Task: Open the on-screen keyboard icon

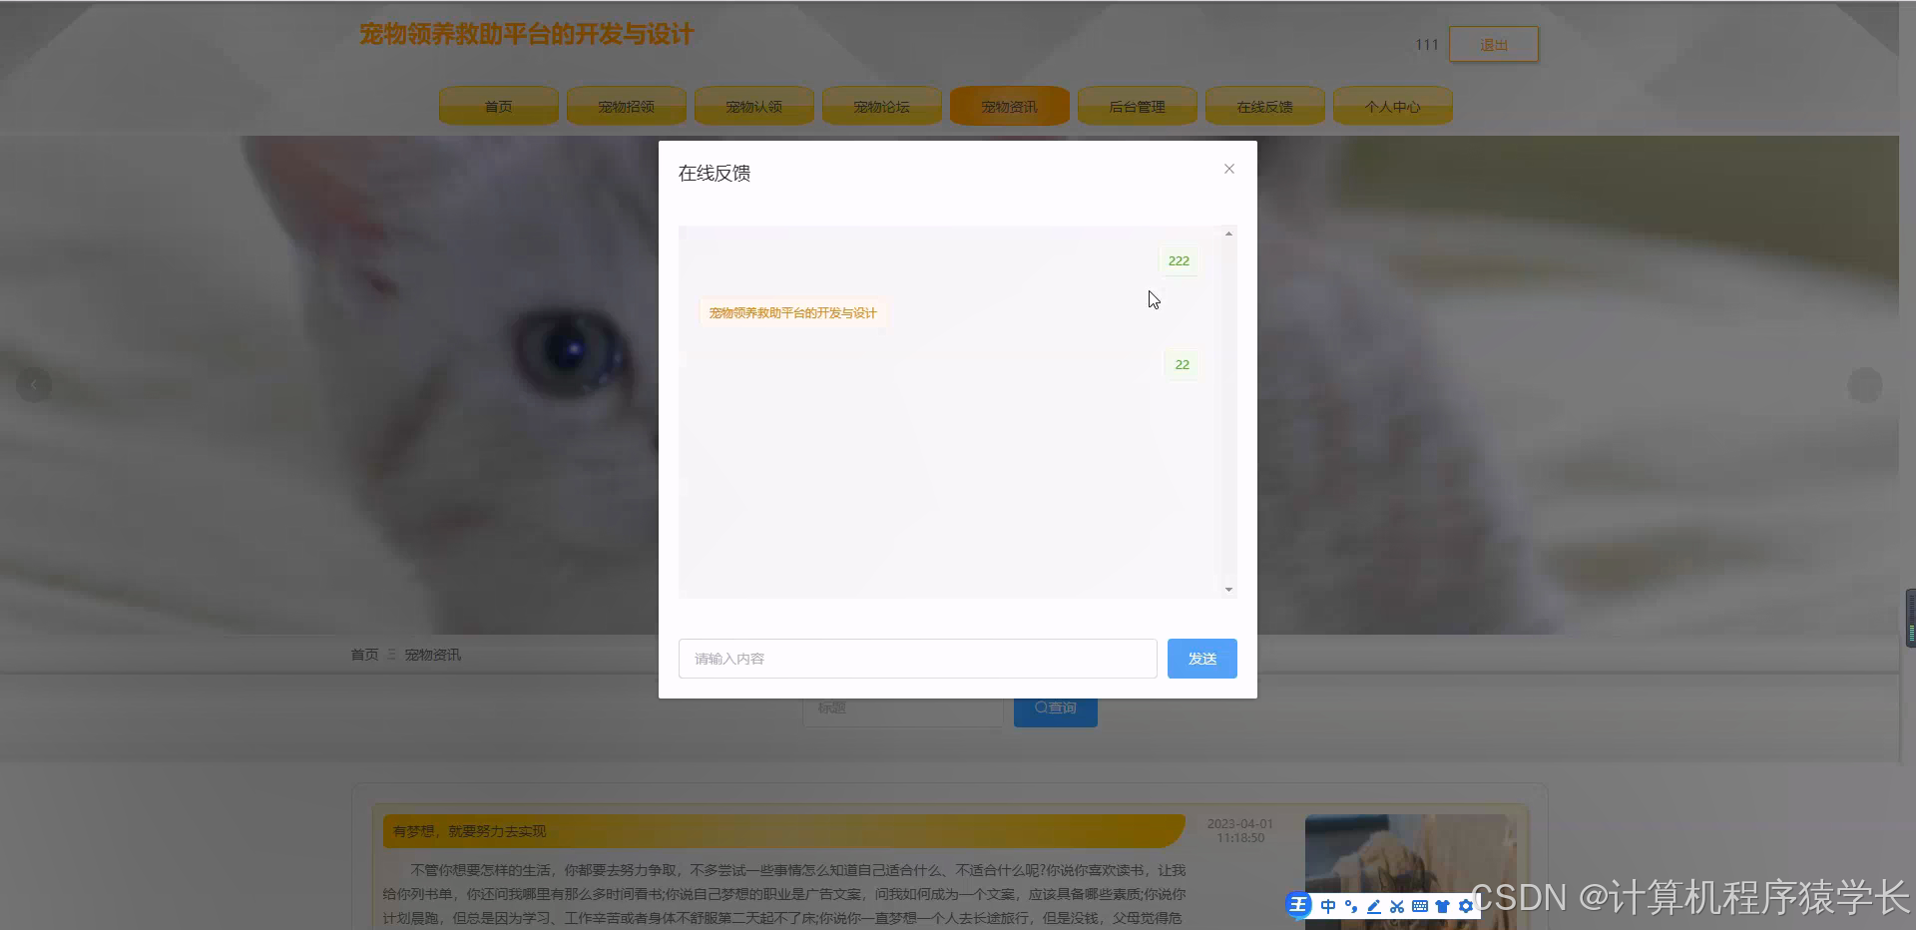Action: pos(1419,905)
